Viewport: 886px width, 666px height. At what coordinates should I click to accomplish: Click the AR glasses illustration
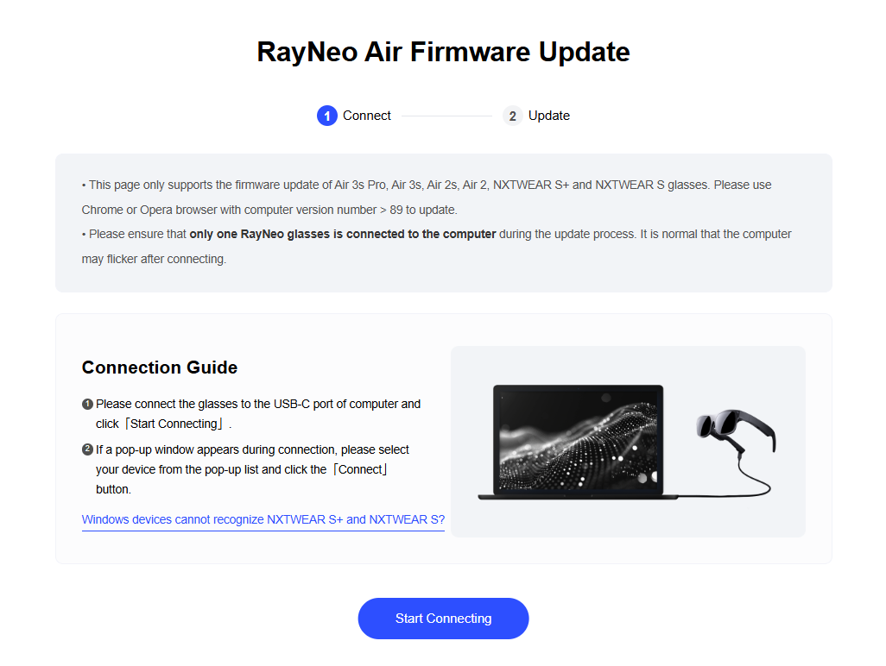coord(735,430)
